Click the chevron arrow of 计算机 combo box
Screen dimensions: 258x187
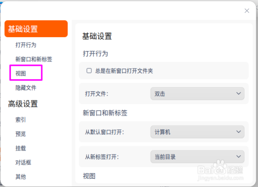click(238, 132)
